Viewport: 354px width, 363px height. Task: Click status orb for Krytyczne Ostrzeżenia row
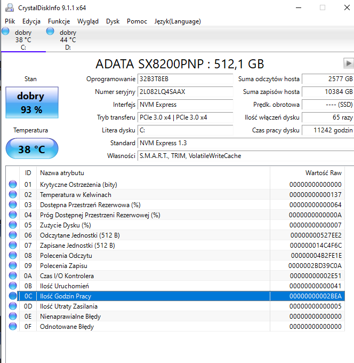click(13, 185)
